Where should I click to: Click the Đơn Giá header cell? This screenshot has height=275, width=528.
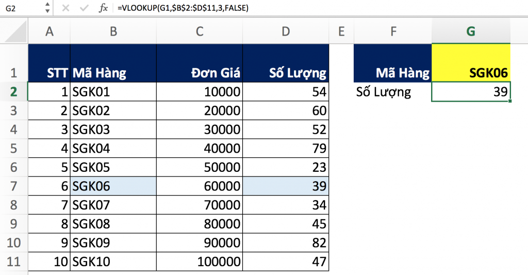click(x=199, y=73)
